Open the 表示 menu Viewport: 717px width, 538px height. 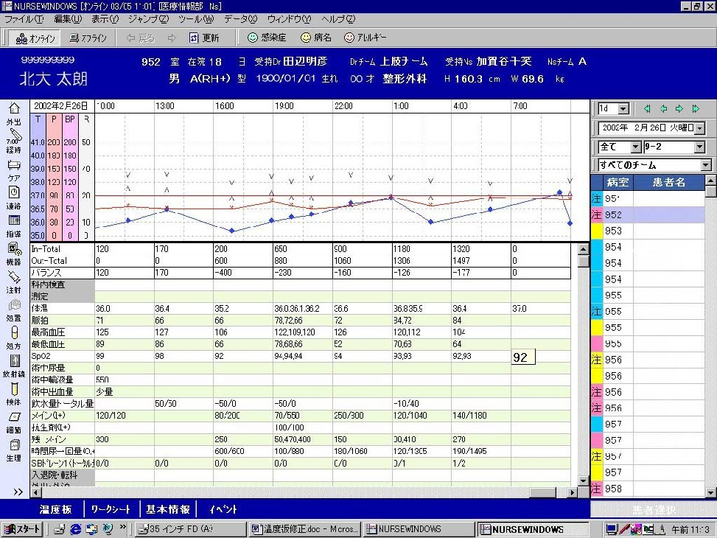tap(105, 19)
